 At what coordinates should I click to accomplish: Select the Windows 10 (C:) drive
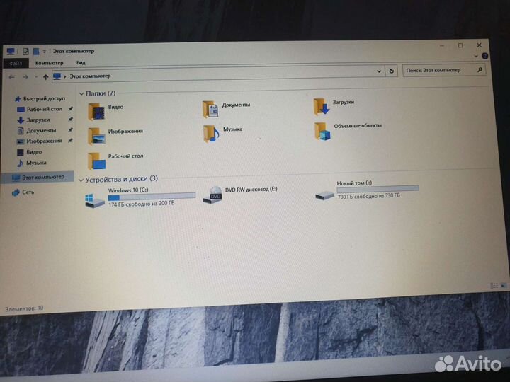click(x=95, y=199)
